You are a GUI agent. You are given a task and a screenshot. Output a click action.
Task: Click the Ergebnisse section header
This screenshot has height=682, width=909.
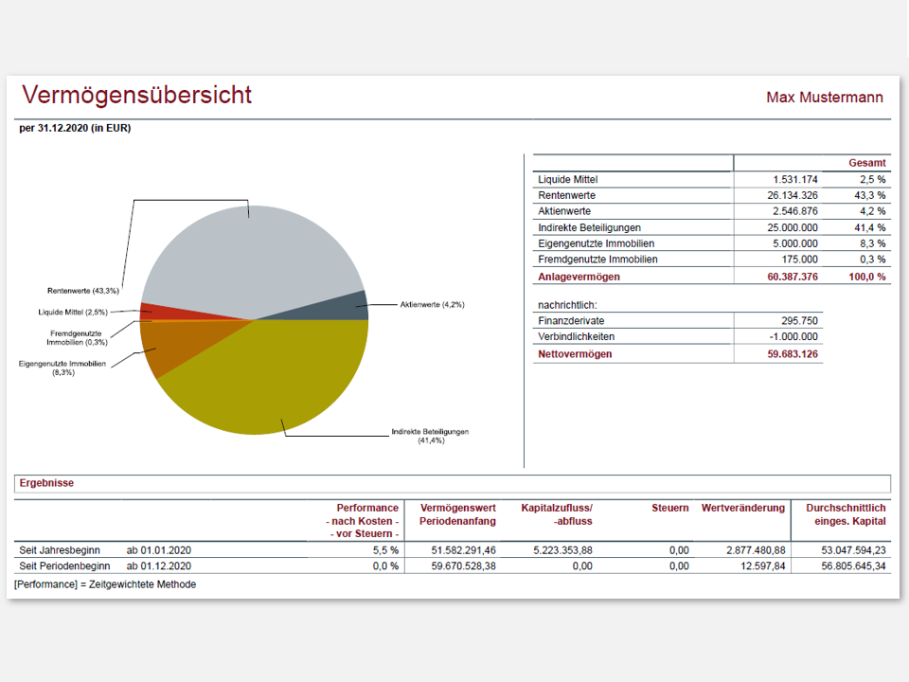click(x=46, y=483)
